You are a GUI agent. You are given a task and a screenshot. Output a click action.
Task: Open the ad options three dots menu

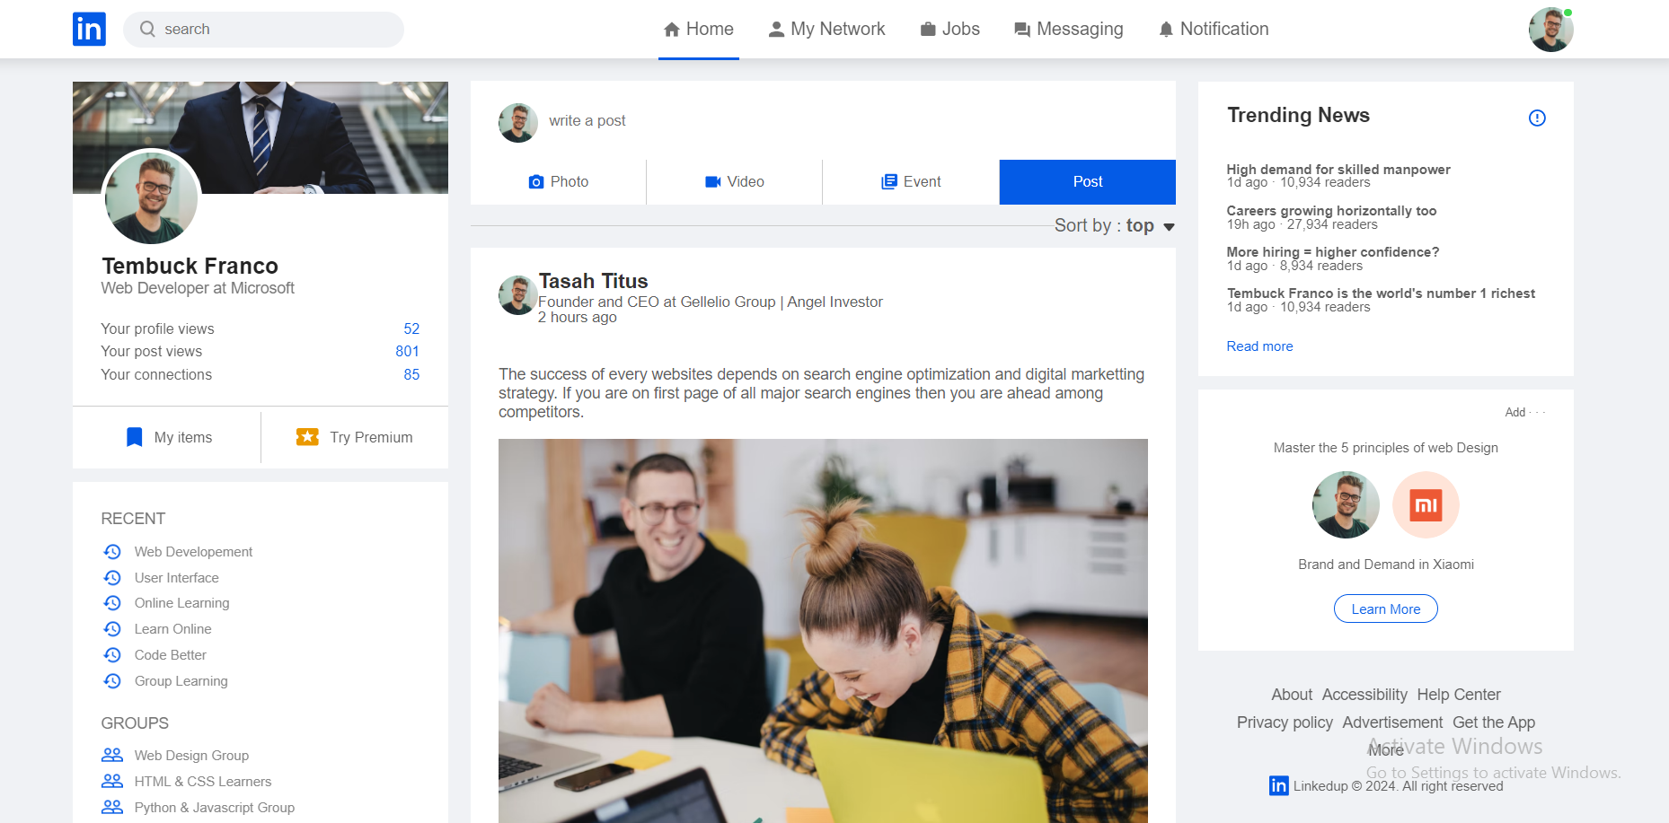pos(1537,413)
